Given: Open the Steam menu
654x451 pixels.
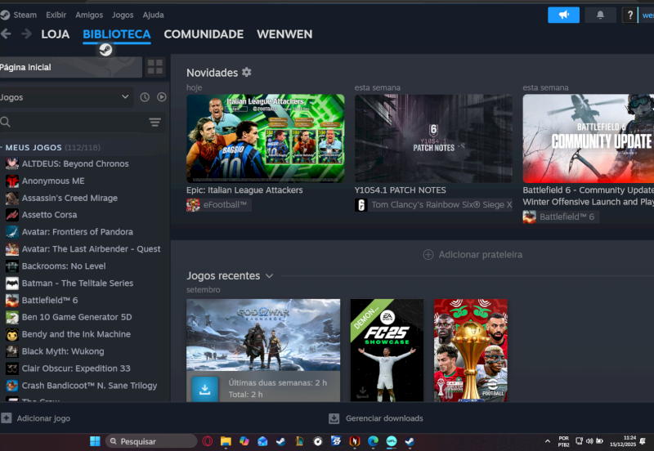Looking at the screenshot, I should pyautogui.click(x=25, y=15).
